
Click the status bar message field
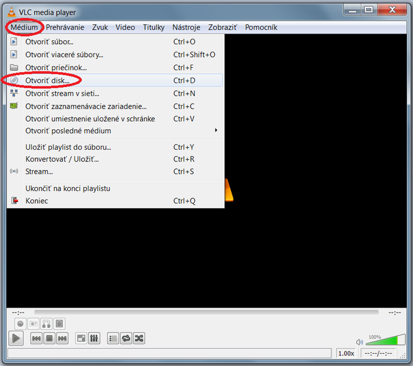pyautogui.click(x=169, y=353)
